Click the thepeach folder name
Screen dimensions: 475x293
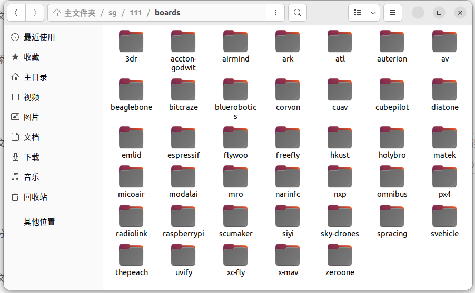[x=131, y=272]
